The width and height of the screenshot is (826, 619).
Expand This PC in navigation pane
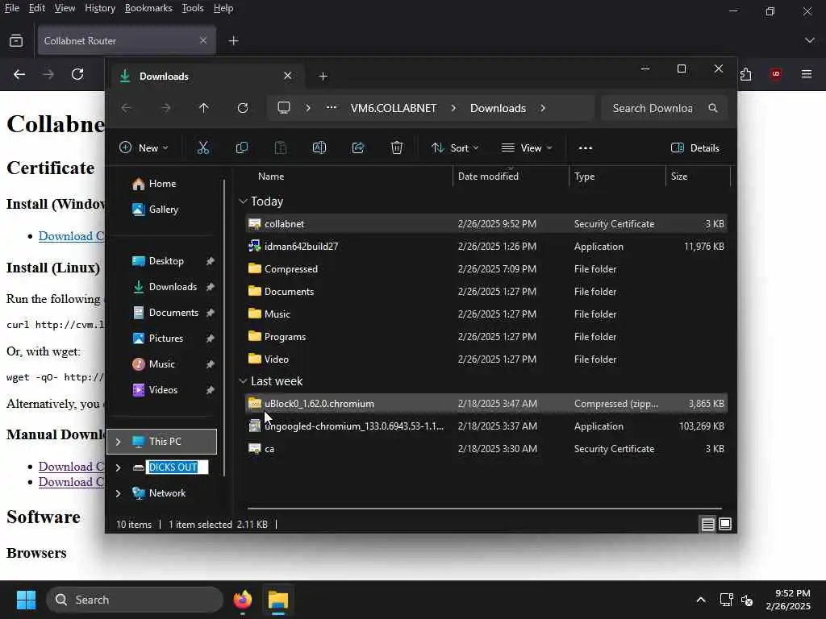point(118,442)
